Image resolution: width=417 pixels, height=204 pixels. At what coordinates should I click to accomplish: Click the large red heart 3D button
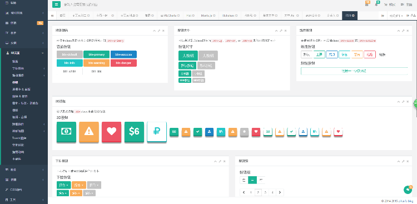coord(111,132)
